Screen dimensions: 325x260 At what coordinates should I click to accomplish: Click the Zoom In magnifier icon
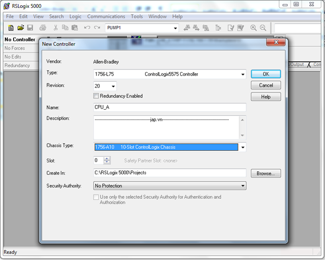[253, 28]
